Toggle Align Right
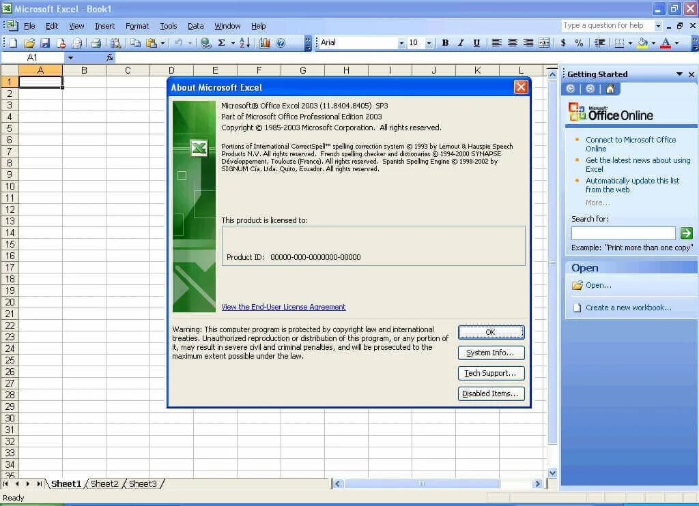The width and height of the screenshot is (699, 506). tap(528, 43)
